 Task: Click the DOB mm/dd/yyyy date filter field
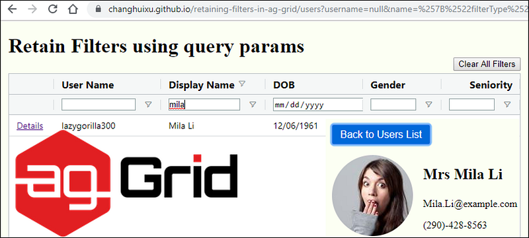click(x=318, y=105)
